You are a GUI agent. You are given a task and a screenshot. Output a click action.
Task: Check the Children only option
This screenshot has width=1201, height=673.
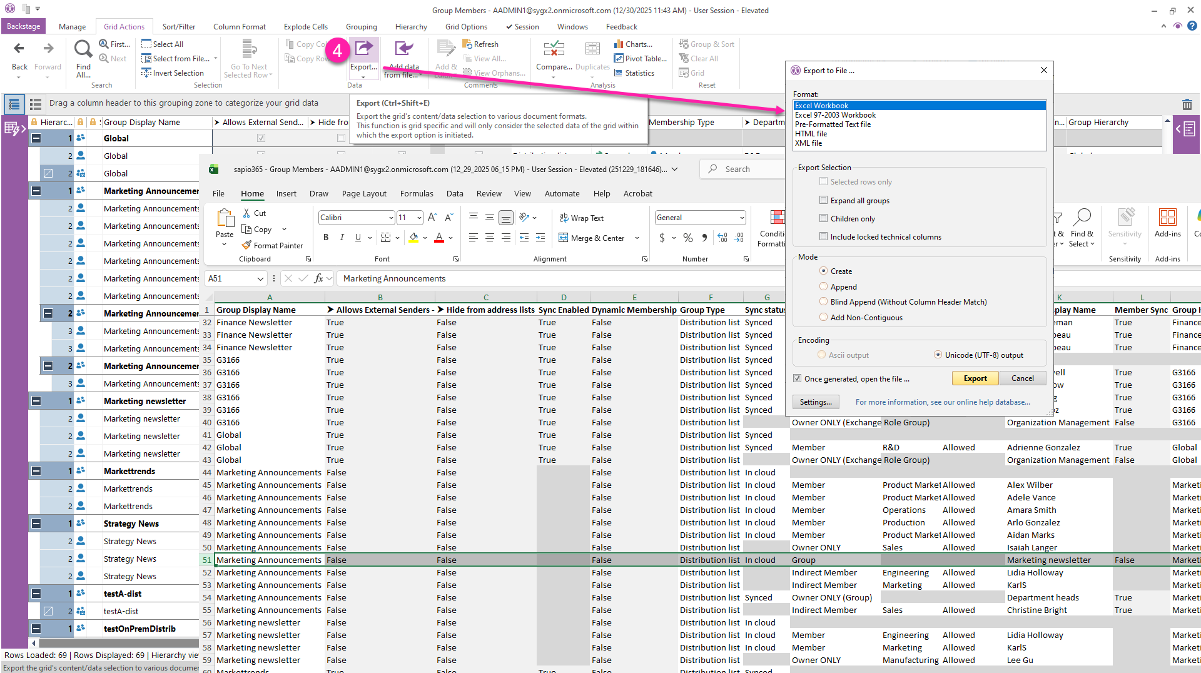pyautogui.click(x=823, y=218)
